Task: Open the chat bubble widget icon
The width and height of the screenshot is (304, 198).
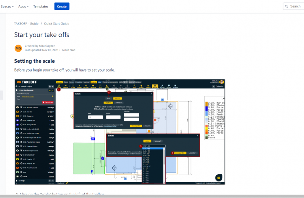Action: click(219, 177)
